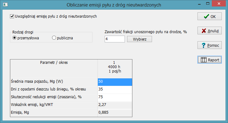
Task: Click the red X Anuluj icon
Action: tap(204, 31)
